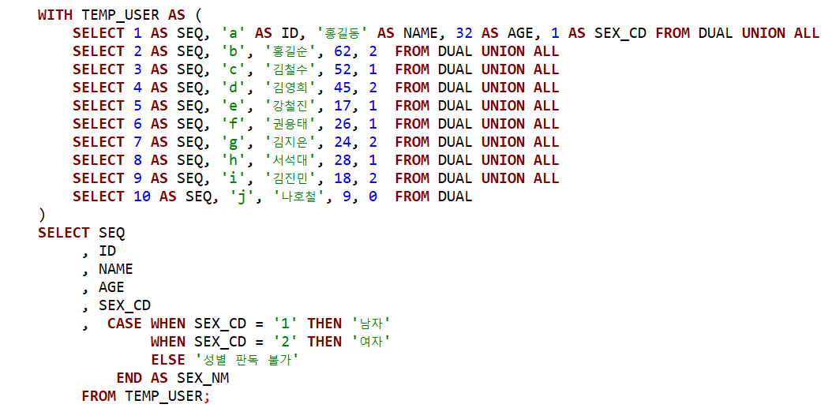The image size is (832, 408).
Task: Click TEMP_USER right after WITH
Action: pos(120,15)
